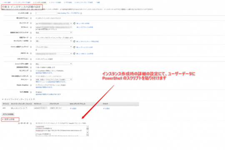Go to step 2 インスタンスタイプの選択
The width and height of the screenshot is (225, 150).
click(x=22, y=2)
